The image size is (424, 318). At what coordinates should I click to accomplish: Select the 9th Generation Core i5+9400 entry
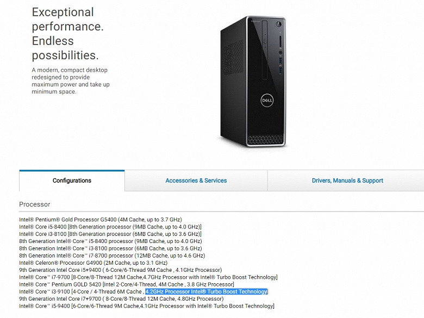120,270
